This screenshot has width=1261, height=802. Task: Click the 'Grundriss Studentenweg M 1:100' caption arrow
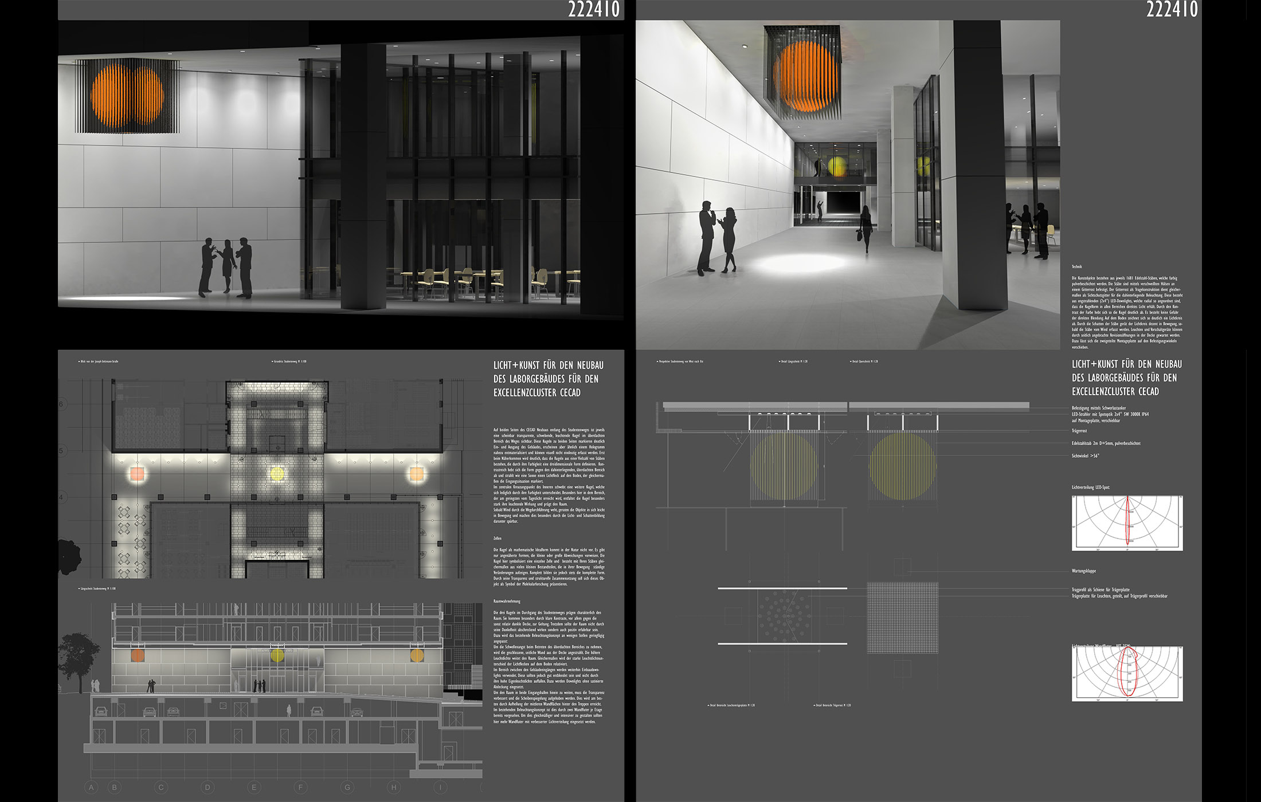pos(272,362)
